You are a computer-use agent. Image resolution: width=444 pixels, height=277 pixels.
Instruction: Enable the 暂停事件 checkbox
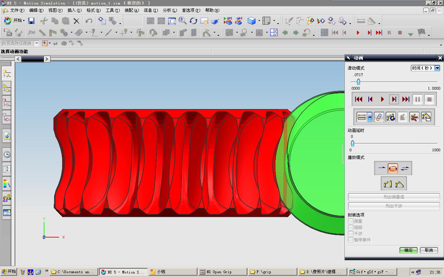[x=351, y=240]
